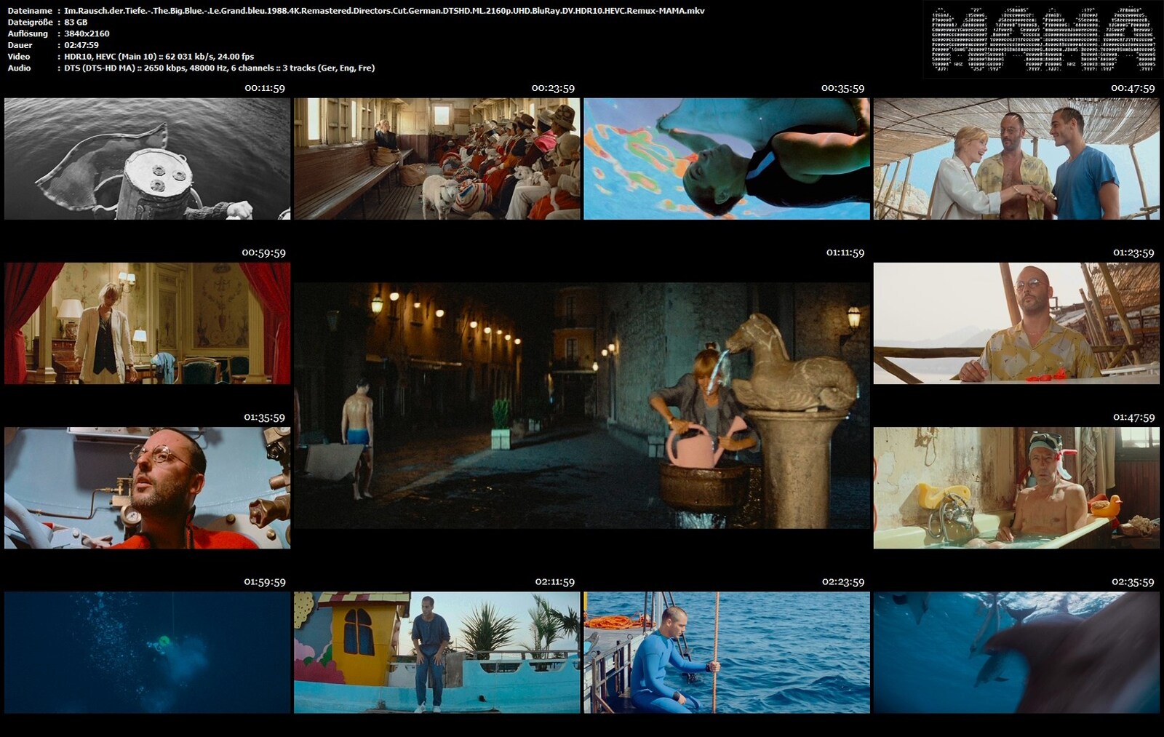Screen dimensions: 1164x737
Task: Click the 02:35:59 timestamp
Action: pyautogui.click(x=1133, y=581)
